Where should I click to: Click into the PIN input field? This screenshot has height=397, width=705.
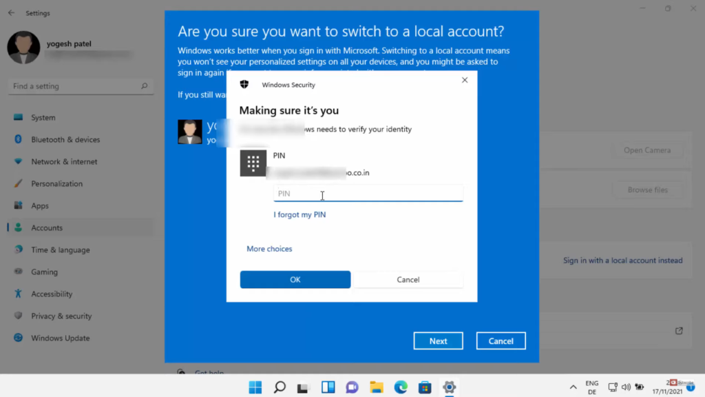point(368,193)
